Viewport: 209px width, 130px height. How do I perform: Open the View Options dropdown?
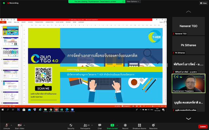tap(133, 1)
